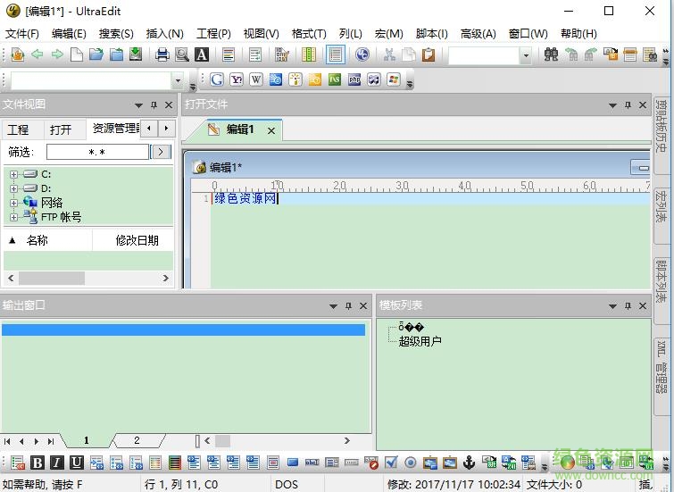
Task: Click the paste clipboard icon
Action: pos(429,54)
